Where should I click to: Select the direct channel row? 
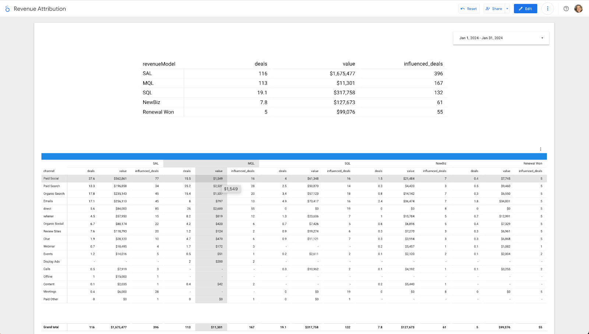pos(294,209)
